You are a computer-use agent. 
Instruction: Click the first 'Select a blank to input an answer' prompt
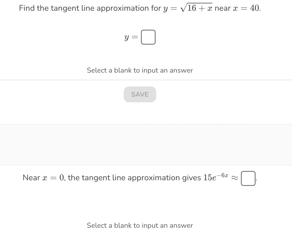[140, 70]
